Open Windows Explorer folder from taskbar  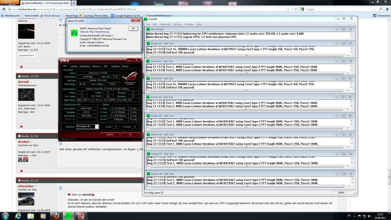click(x=30, y=216)
